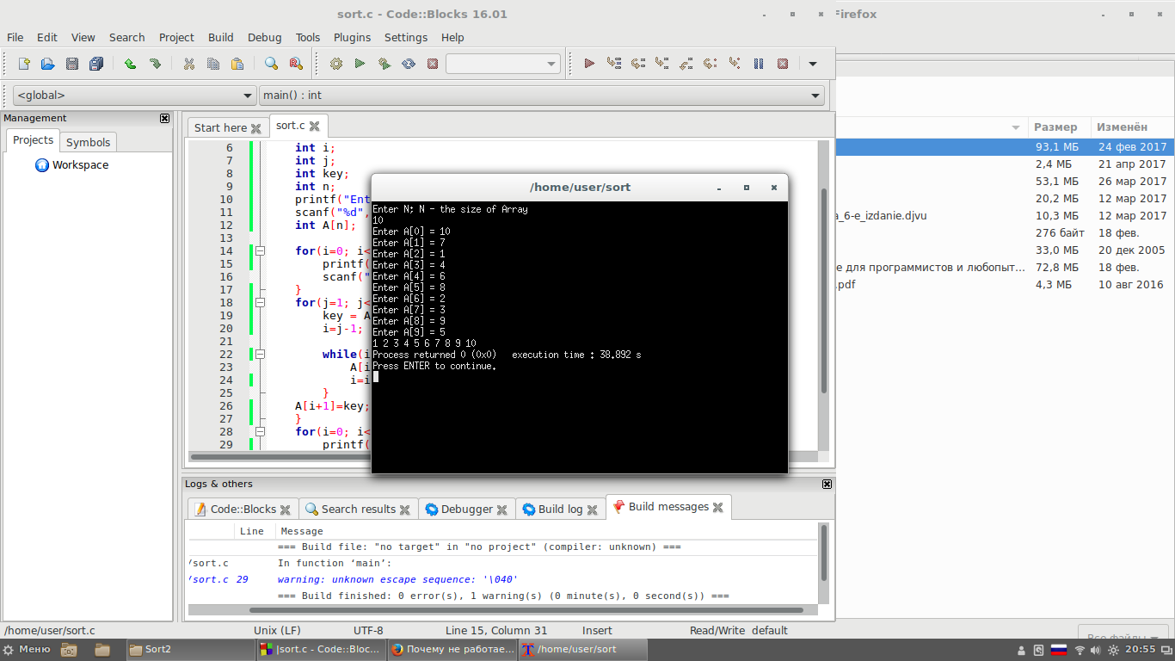Image resolution: width=1175 pixels, height=661 pixels.
Task: Open the Settings menu
Action: 406,37
